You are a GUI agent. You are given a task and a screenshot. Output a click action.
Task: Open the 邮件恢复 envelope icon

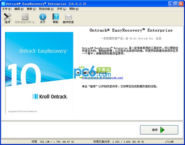tap(68, 19)
